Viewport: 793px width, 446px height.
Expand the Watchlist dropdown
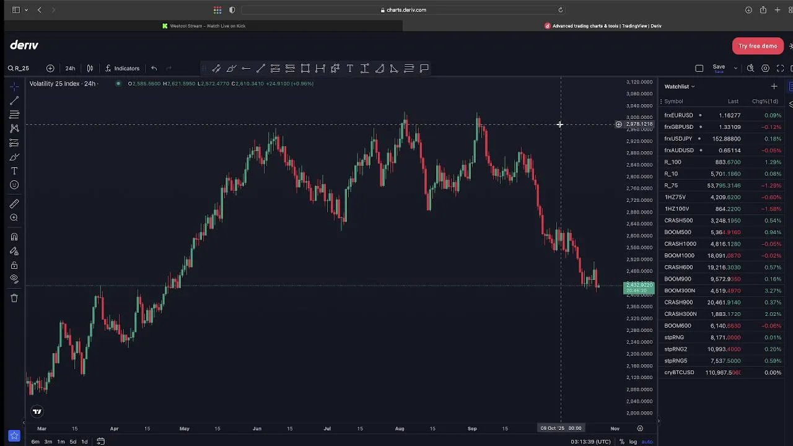[680, 87]
